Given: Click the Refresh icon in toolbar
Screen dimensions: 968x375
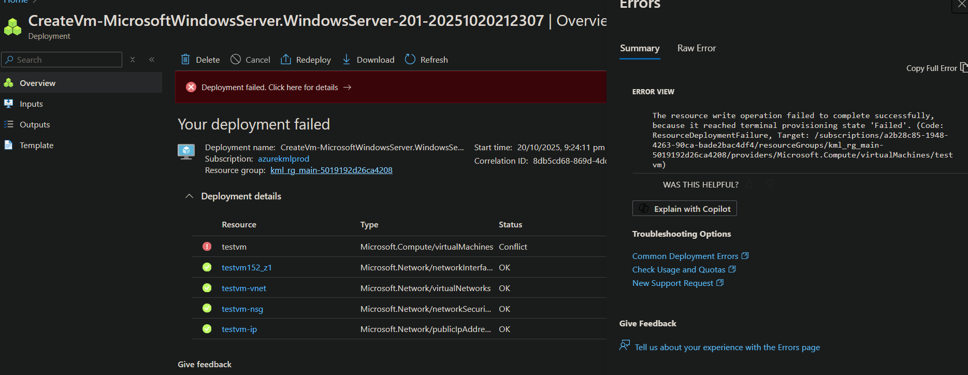Looking at the screenshot, I should 410,60.
